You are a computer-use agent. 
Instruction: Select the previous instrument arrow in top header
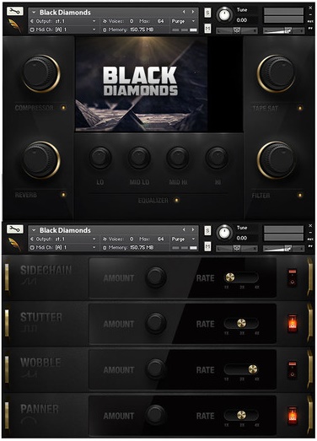(x=184, y=12)
